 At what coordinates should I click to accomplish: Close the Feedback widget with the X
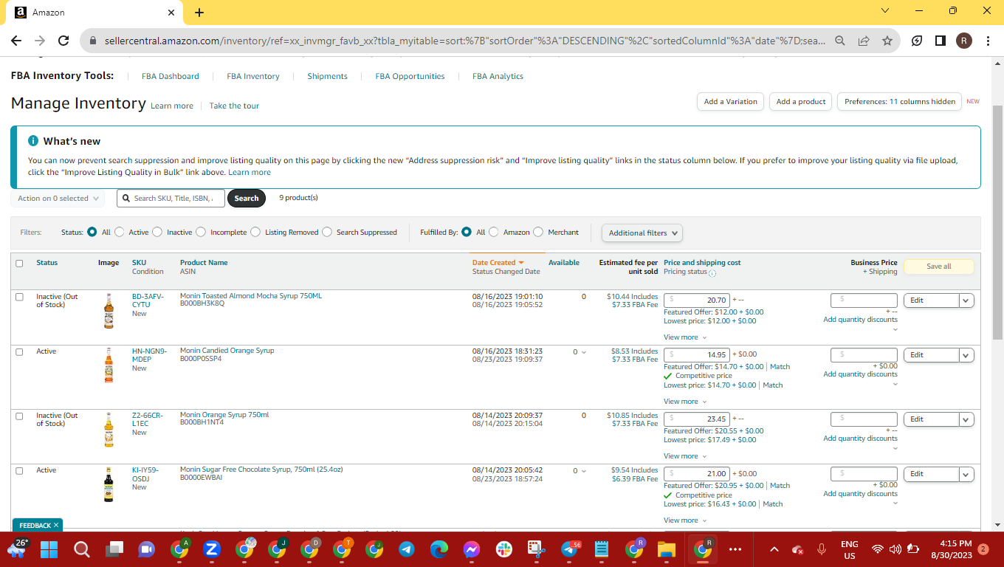click(56, 525)
